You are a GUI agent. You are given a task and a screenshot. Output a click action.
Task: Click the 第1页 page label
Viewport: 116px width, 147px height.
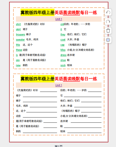click(59, 146)
